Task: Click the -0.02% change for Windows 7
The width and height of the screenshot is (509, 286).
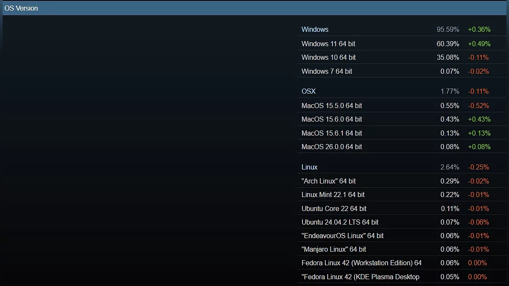Action: point(478,71)
